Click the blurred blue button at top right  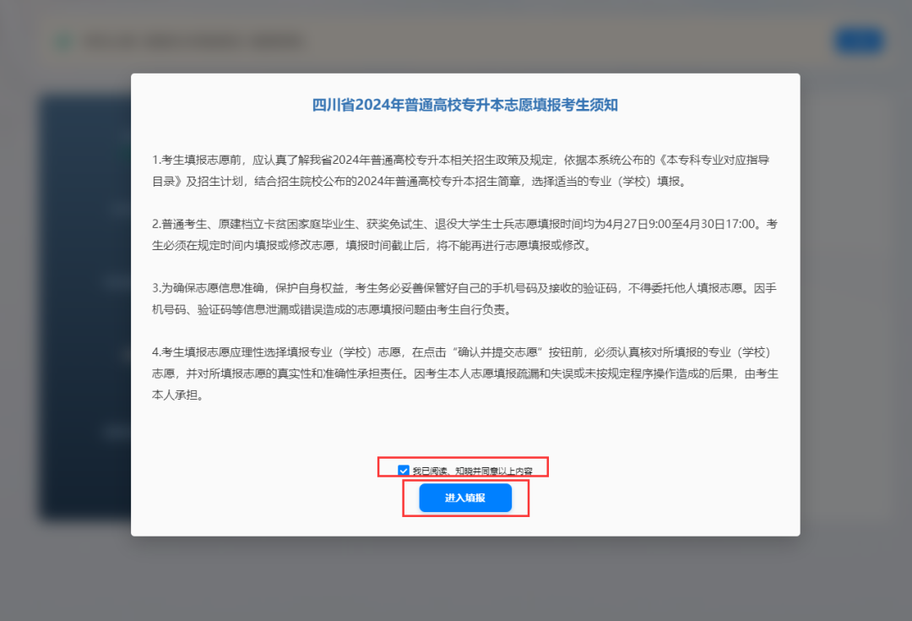pos(858,41)
